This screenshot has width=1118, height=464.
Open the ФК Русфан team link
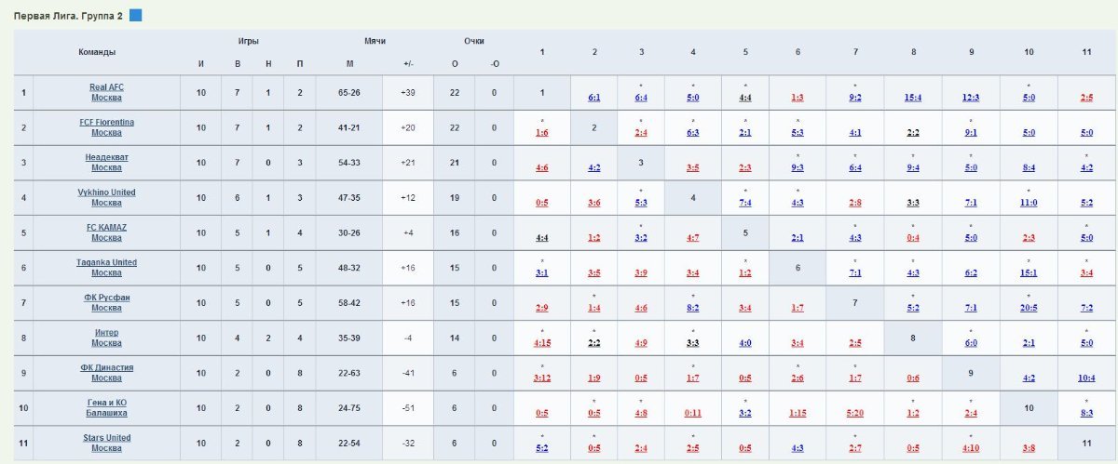106,298
